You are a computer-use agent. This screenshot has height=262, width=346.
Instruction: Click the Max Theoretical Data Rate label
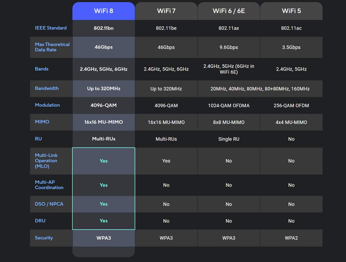click(x=52, y=47)
